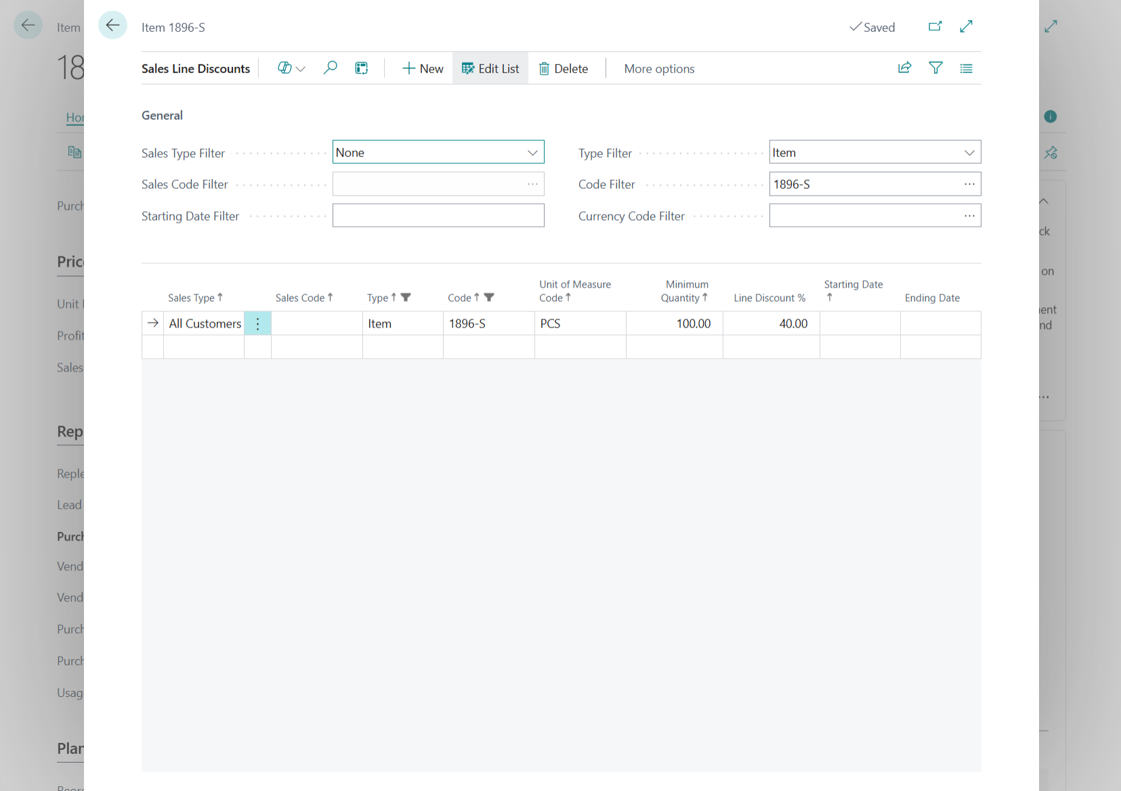The image size is (1121, 791).
Task: Open row actions menu for All Customers
Action: pyautogui.click(x=258, y=323)
